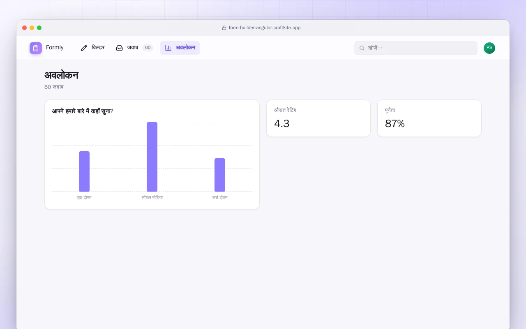
Task: Focus the खोजें search field
Action: 416,48
